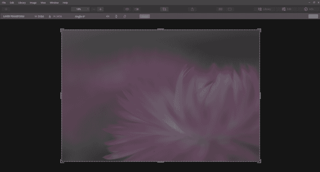
Task: Click the flip vertical icon
Action: coord(116,16)
